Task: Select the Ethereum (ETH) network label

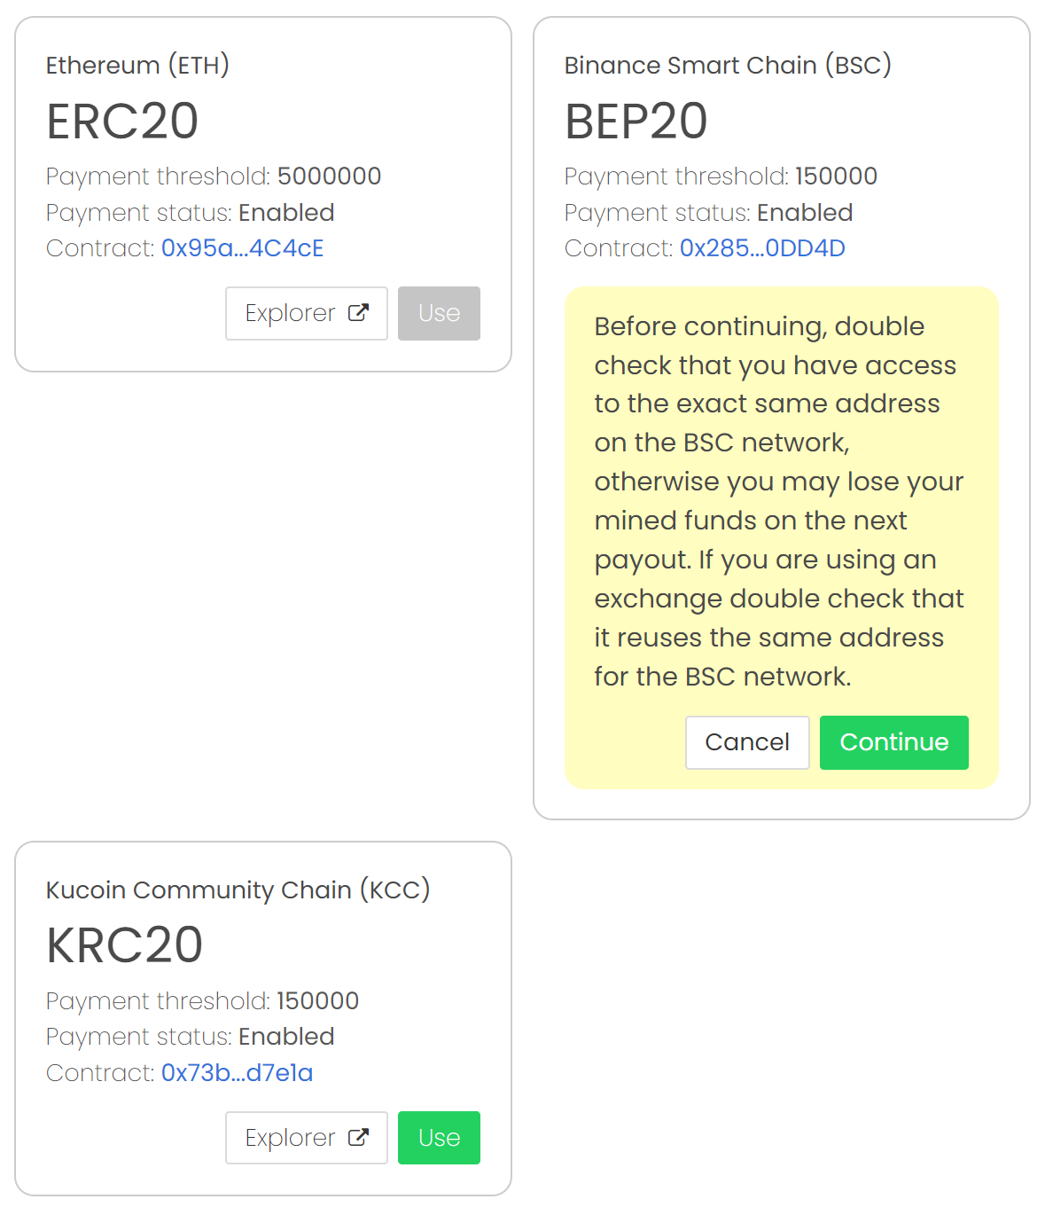Action: 137,65
